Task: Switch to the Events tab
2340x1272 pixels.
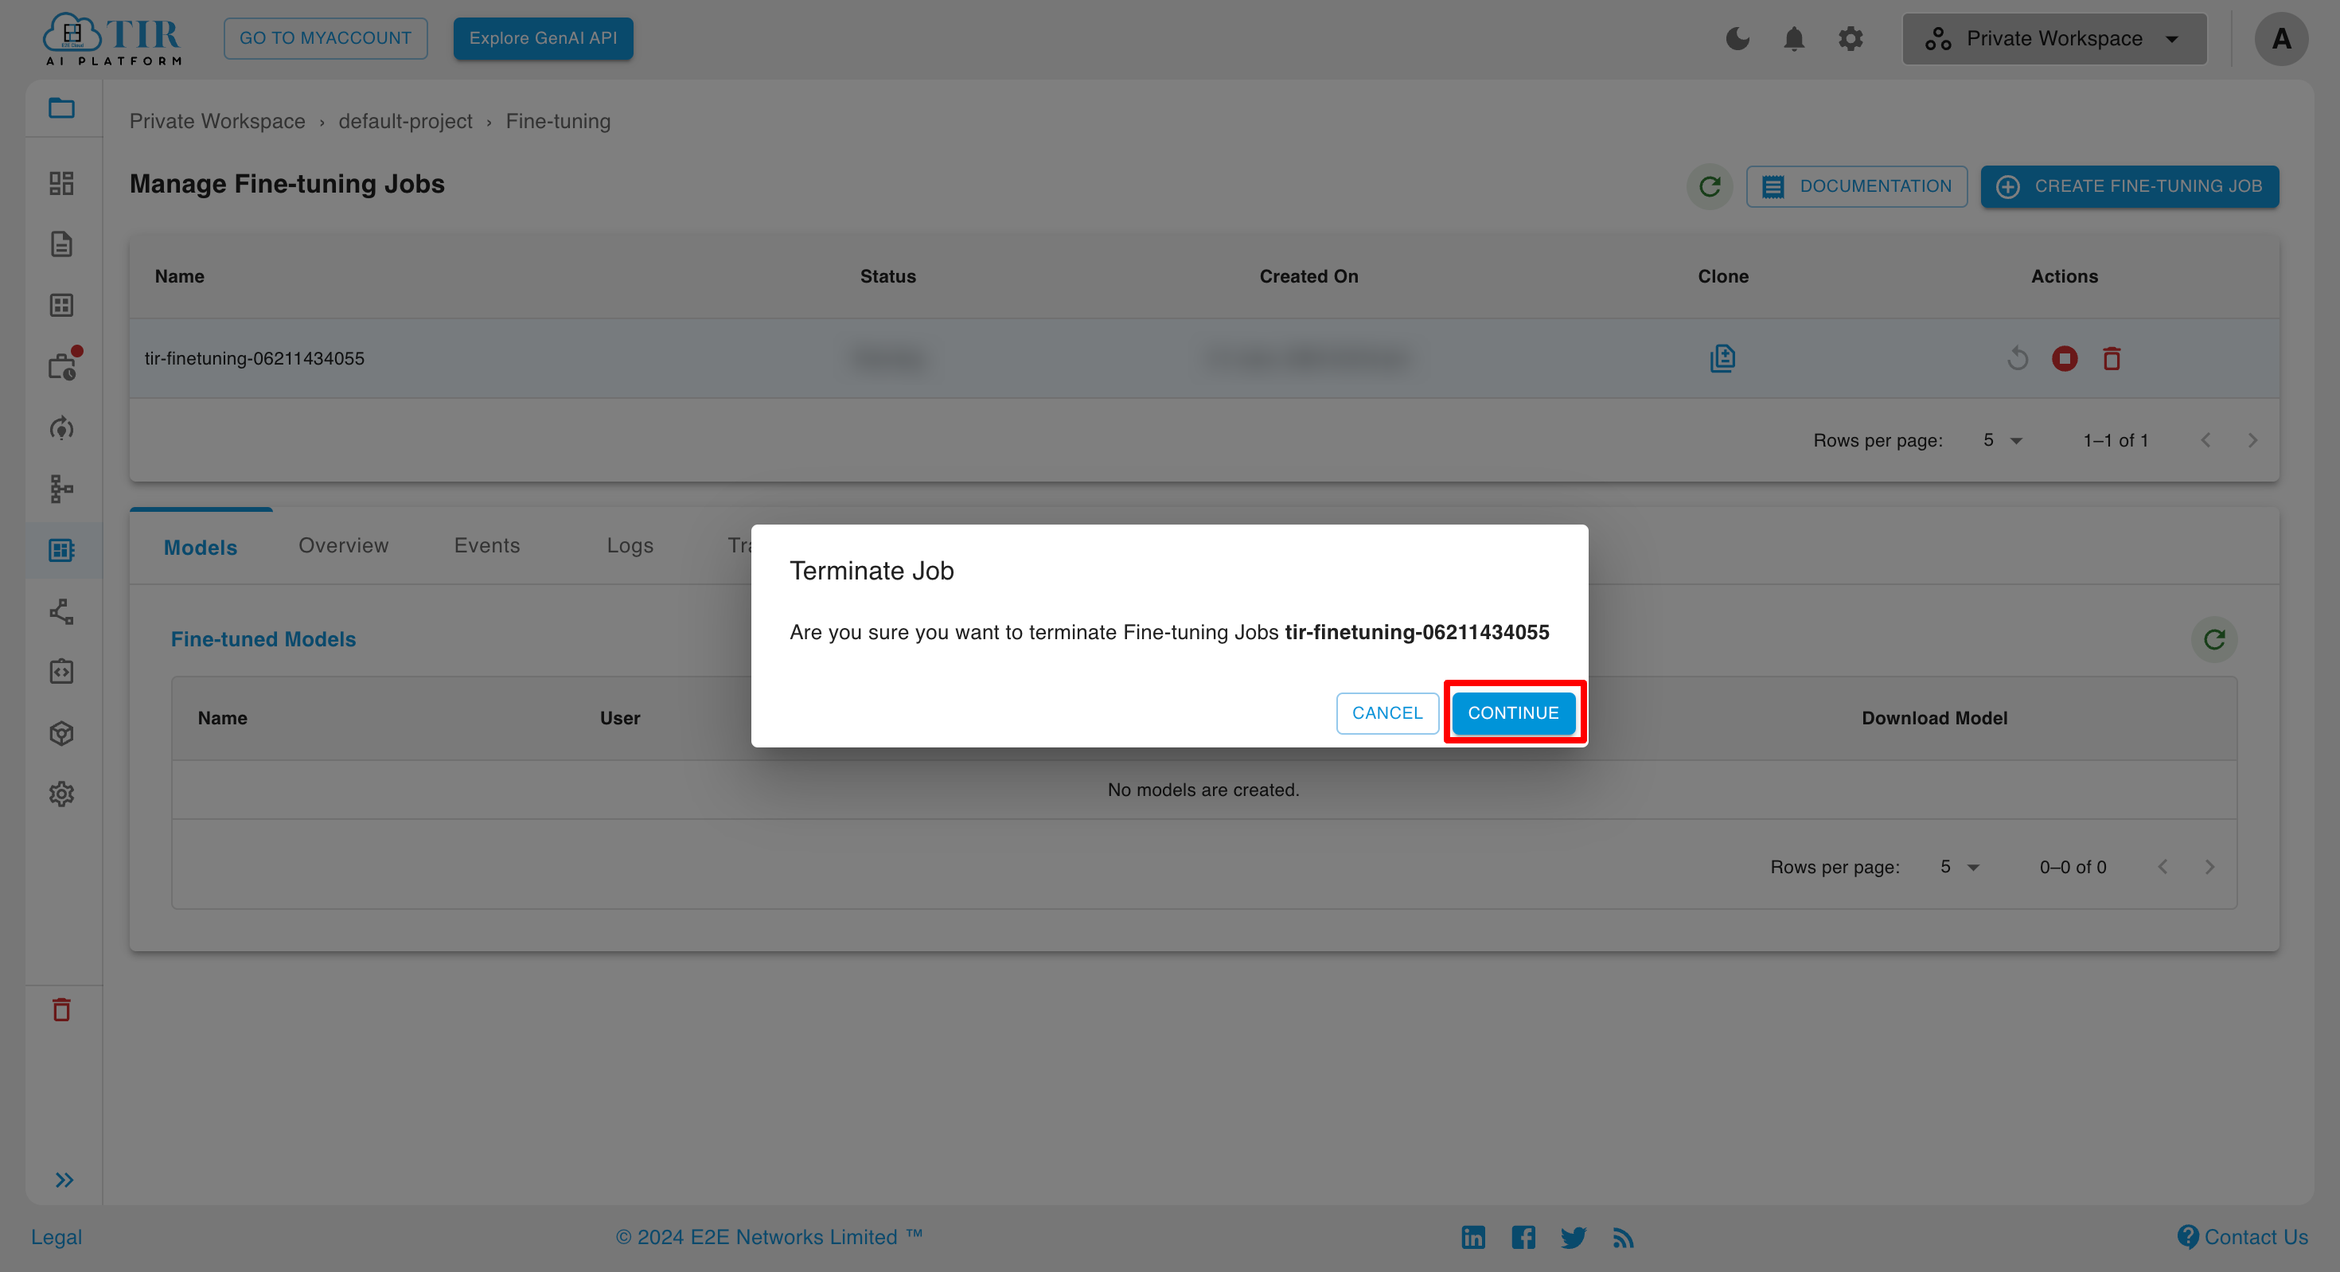Action: click(486, 545)
